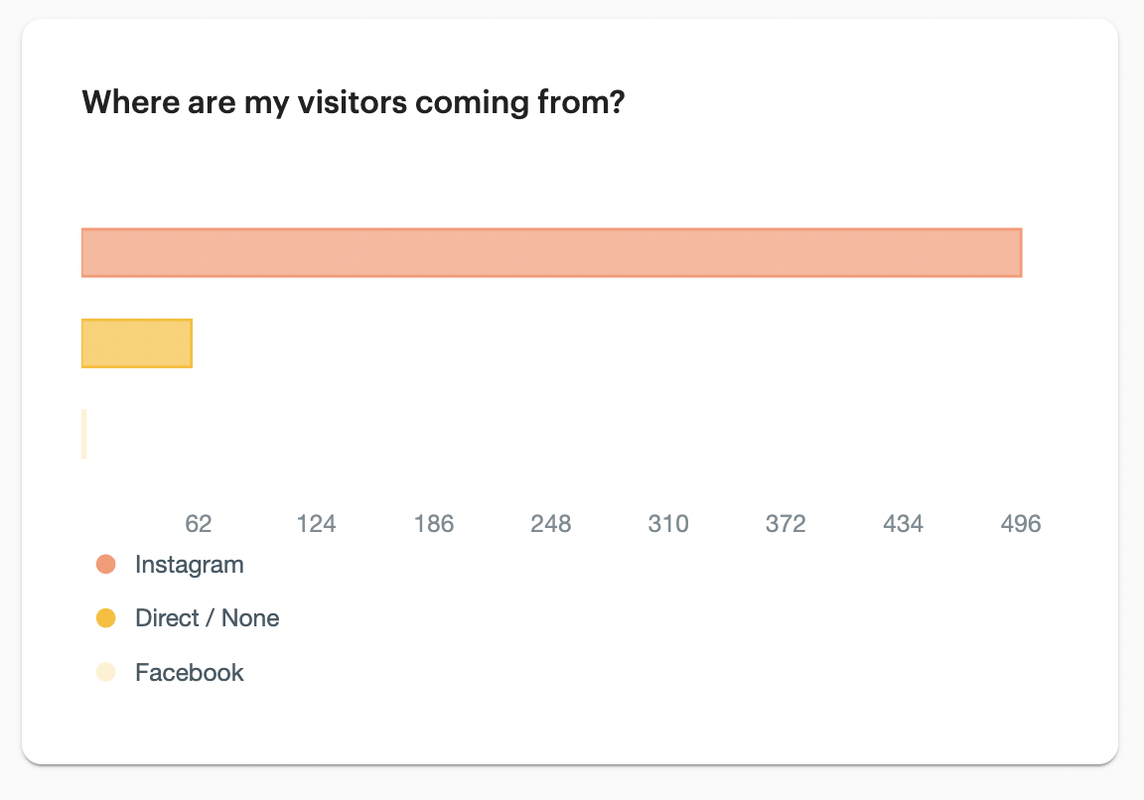Click the 186 axis tick label
1144x800 pixels.
pos(434,523)
